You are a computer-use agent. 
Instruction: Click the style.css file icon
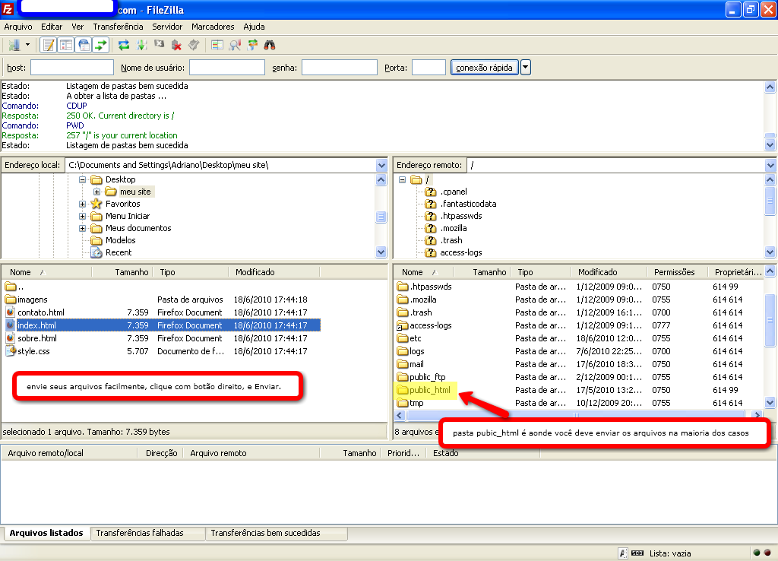pos(11,351)
